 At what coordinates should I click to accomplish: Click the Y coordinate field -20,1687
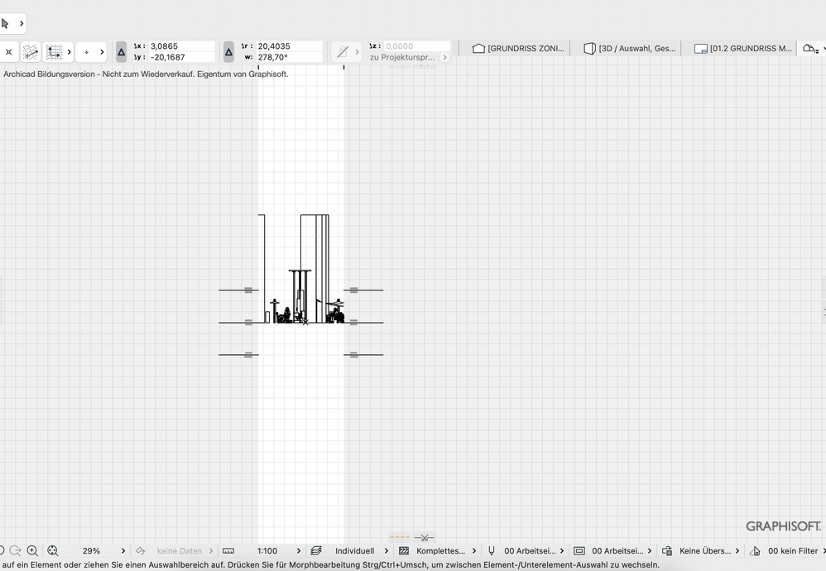[x=182, y=57]
